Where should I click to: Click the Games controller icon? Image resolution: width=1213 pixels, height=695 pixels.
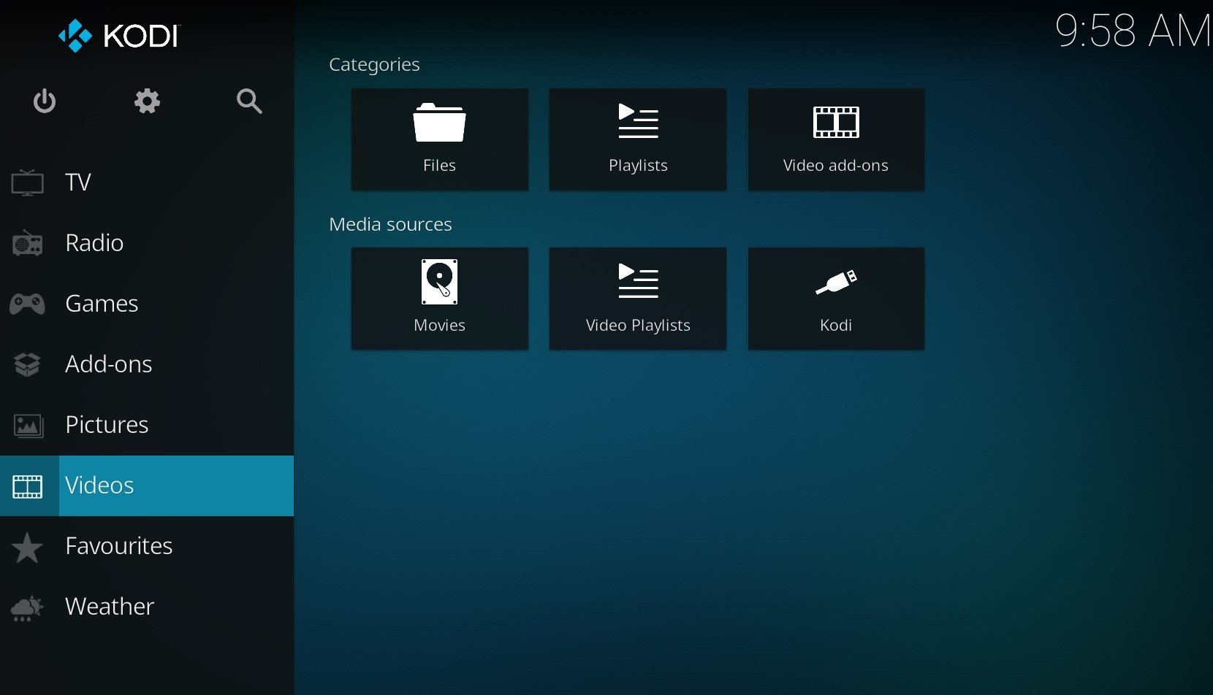[x=27, y=304]
